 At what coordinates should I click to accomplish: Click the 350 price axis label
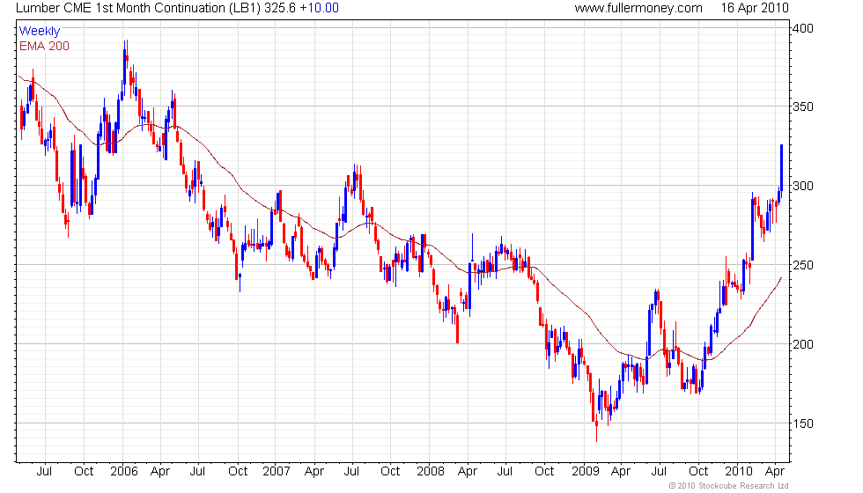pyautogui.click(x=803, y=107)
